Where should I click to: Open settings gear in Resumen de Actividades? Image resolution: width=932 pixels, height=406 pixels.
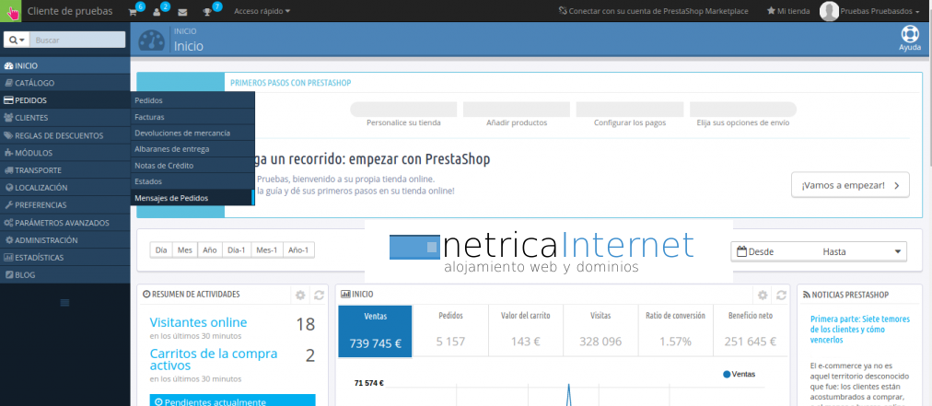[x=299, y=295]
